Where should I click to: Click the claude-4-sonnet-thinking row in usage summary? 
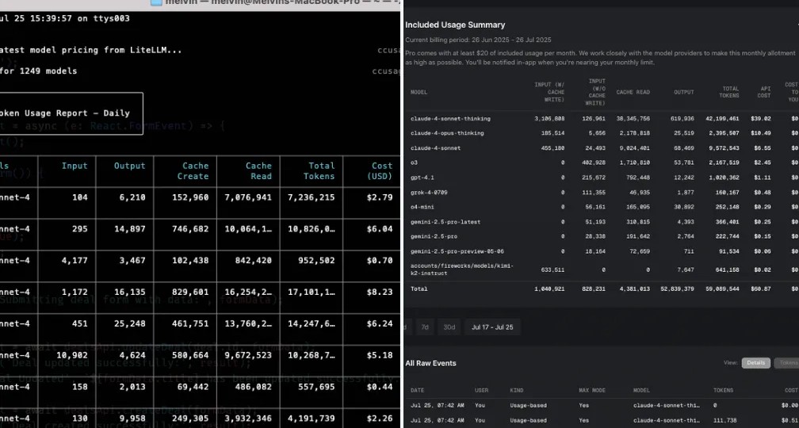(450, 119)
